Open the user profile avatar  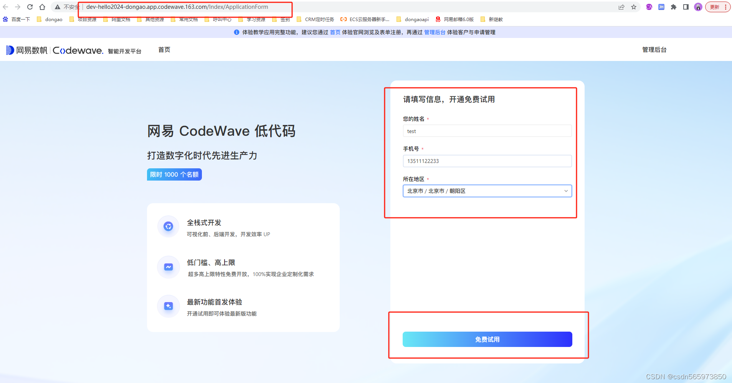coord(698,7)
